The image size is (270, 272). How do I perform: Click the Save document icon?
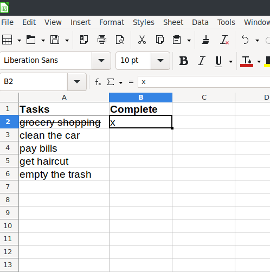55,40
